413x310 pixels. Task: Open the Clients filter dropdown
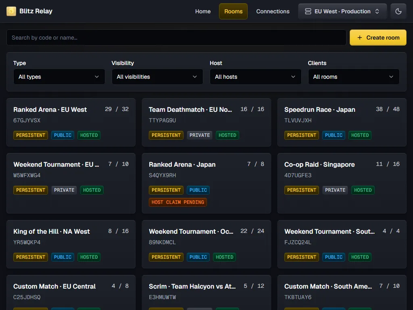(353, 77)
